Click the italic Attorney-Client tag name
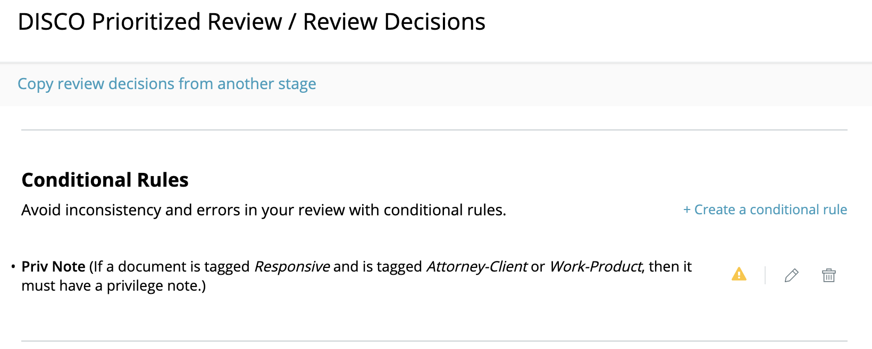 click(477, 266)
